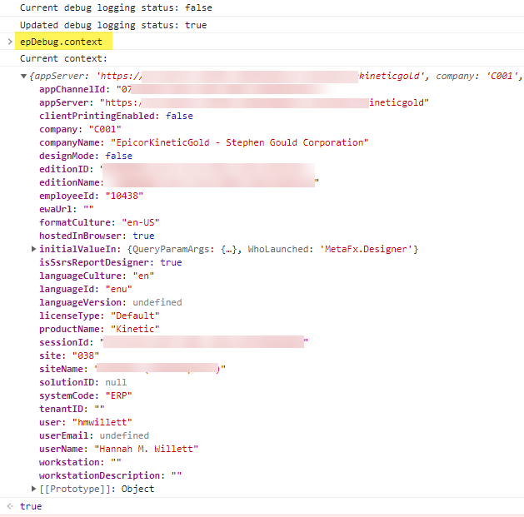The image size is (524, 517).
Task: Click the return value arrow beside true
Action: point(10,506)
